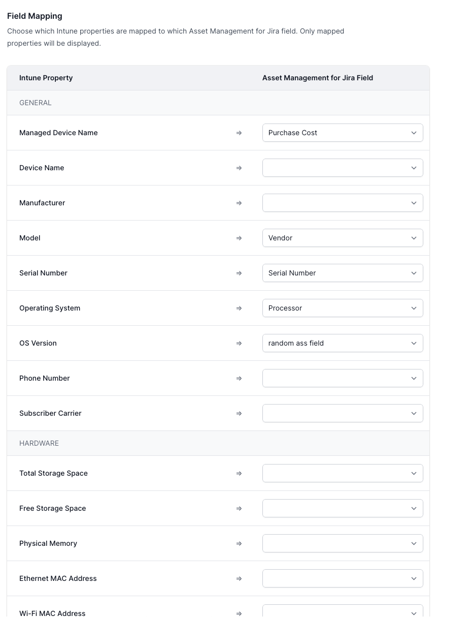This screenshot has width=471, height=617.
Task: Click the Intune Property column header
Action: tap(46, 78)
